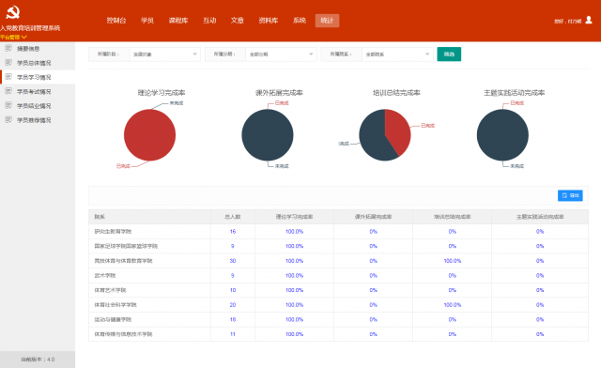Screen dimensions: 601x368
Task: Open the 课程库 menu item
Action: pyautogui.click(x=178, y=21)
